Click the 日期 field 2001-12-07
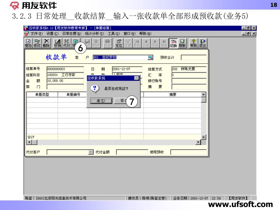The width and height of the screenshot is (280, 210). [127, 69]
